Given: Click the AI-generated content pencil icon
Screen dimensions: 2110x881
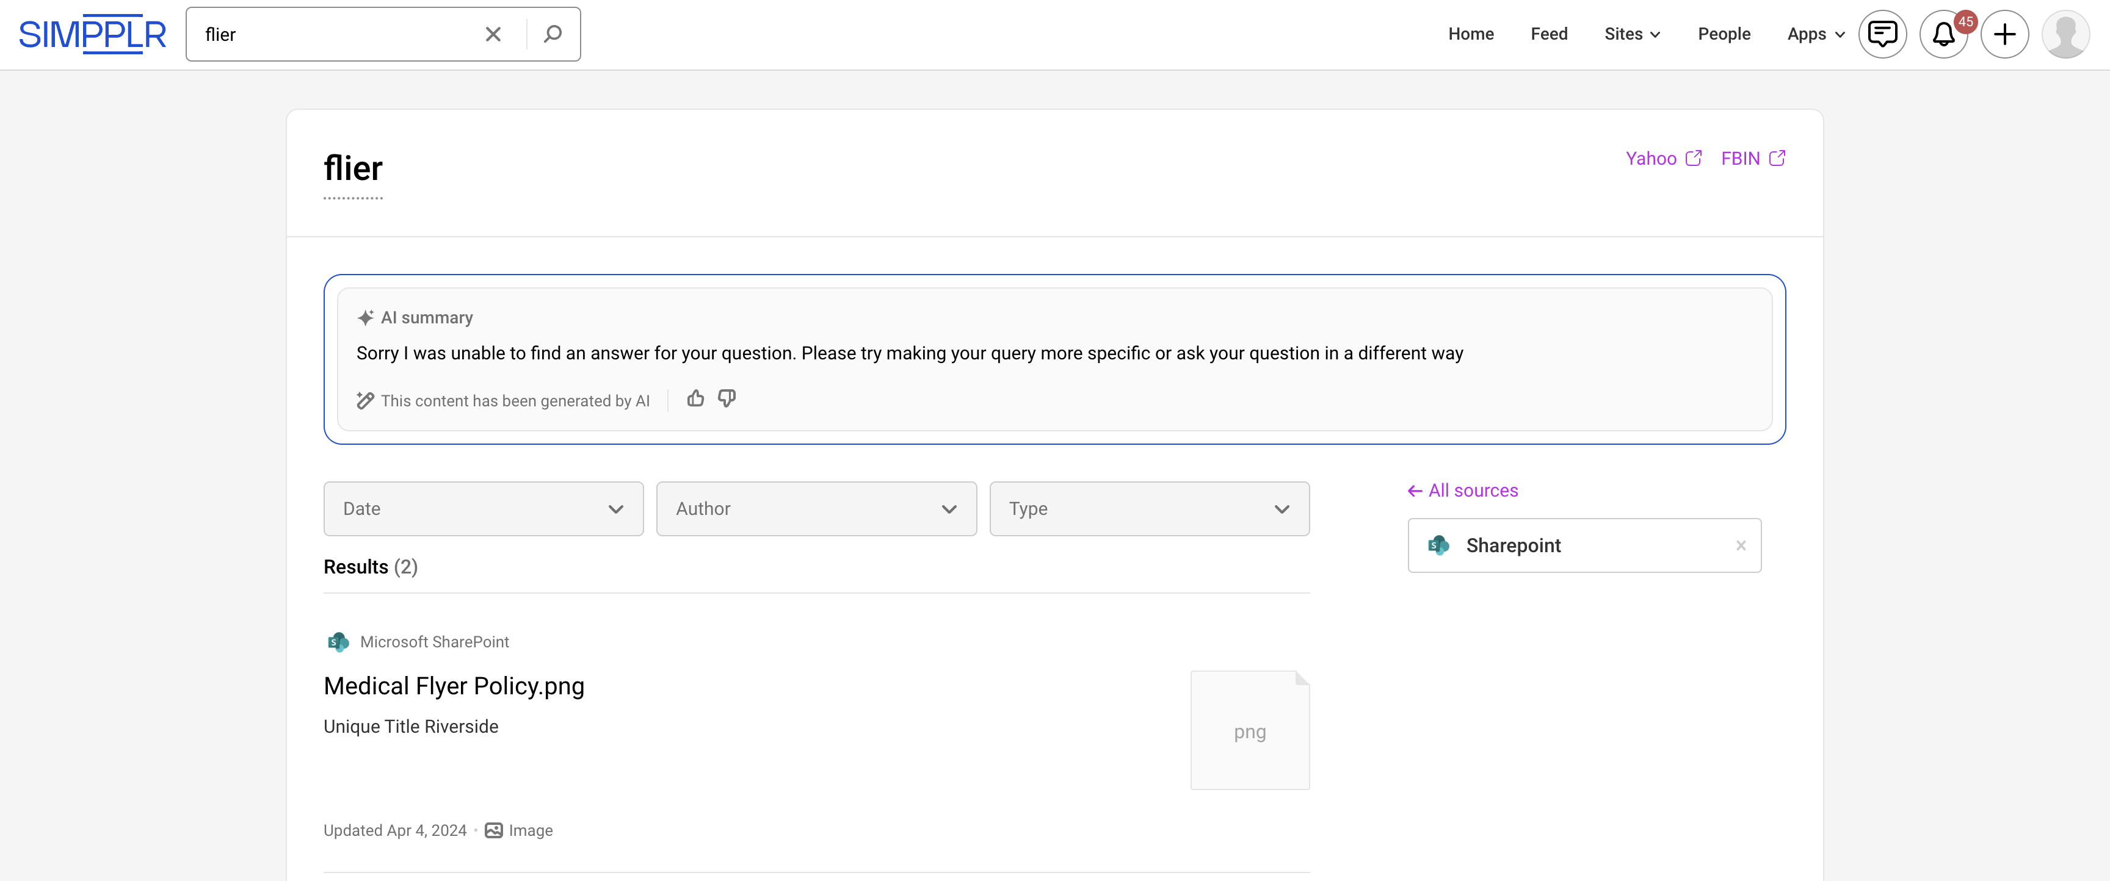Looking at the screenshot, I should pyautogui.click(x=365, y=400).
